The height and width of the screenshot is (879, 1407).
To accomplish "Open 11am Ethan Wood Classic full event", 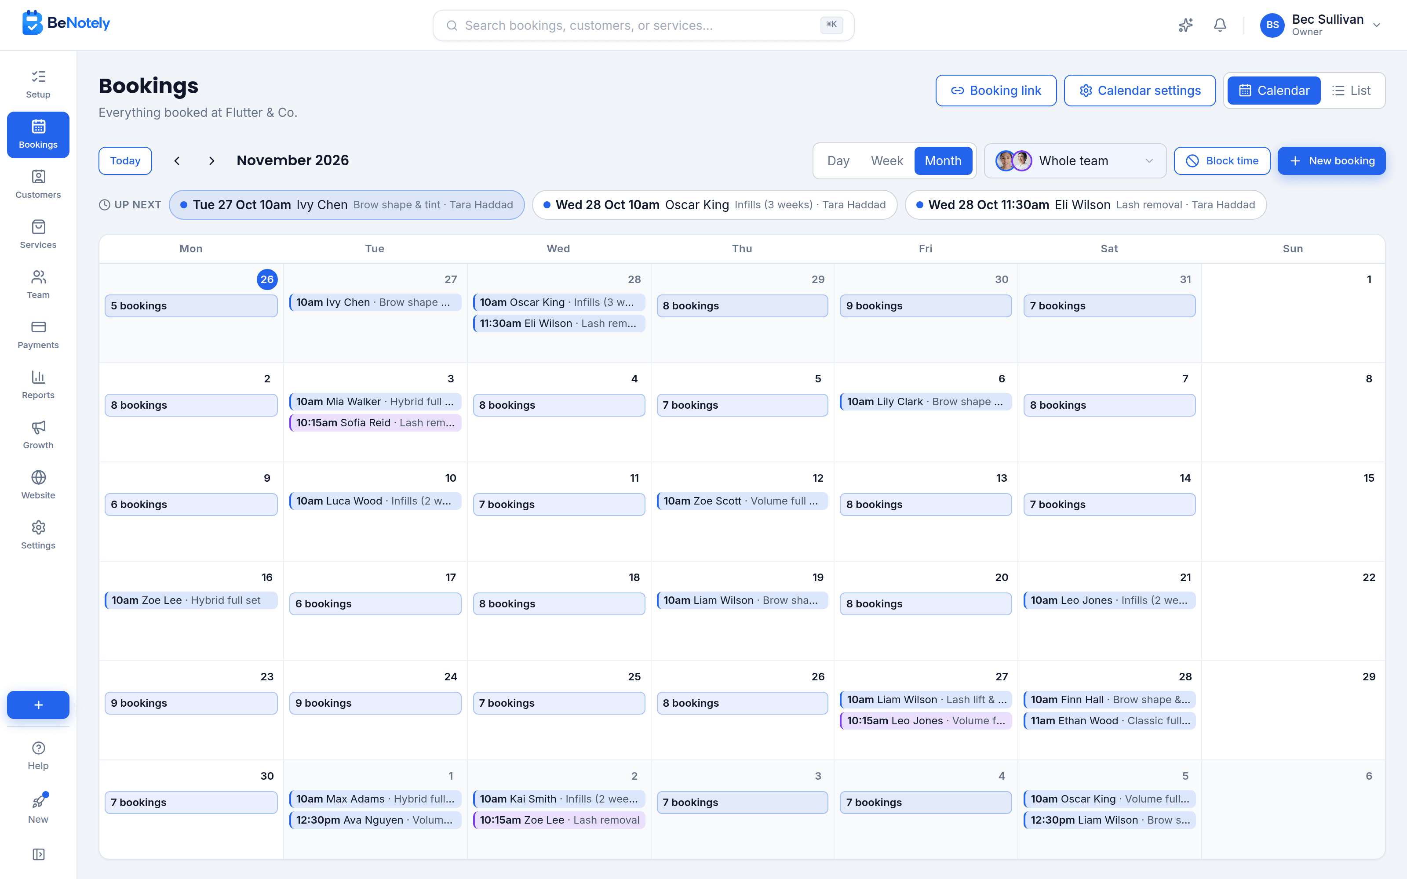I will click(1109, 721).
